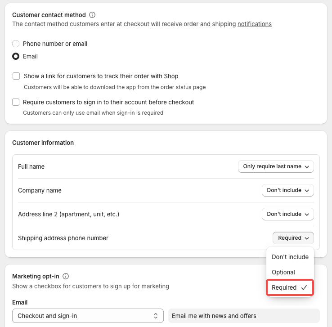Select the Email radio button
The width and height of the screenshot is (332, 327).
point(16,56)
